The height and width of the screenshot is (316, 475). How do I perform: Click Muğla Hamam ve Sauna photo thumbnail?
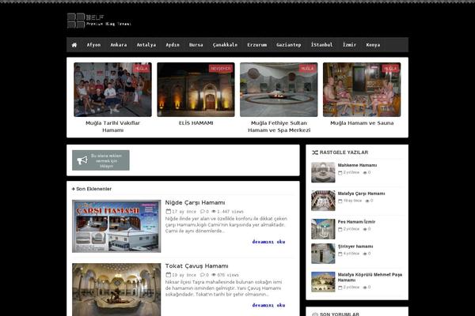coord(362,89)
